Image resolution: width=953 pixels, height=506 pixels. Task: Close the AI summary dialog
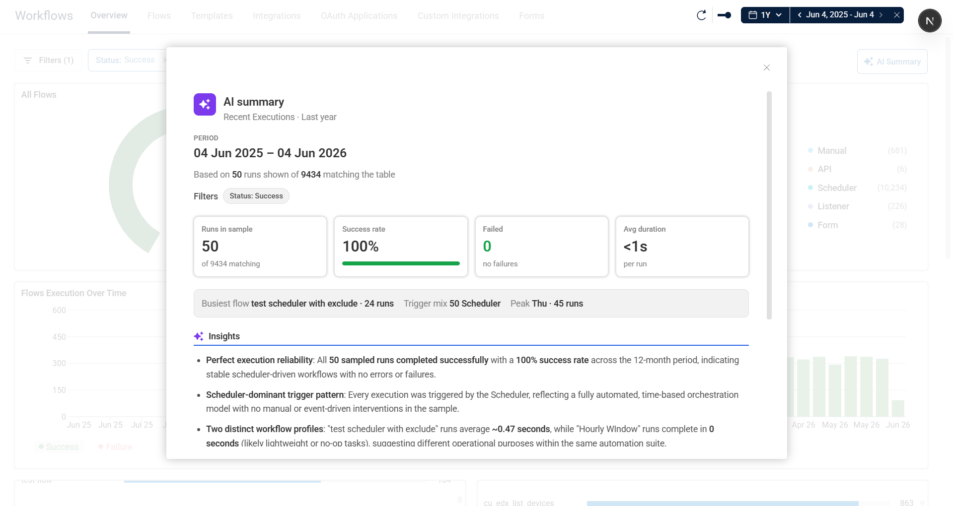tap(766, 67)
